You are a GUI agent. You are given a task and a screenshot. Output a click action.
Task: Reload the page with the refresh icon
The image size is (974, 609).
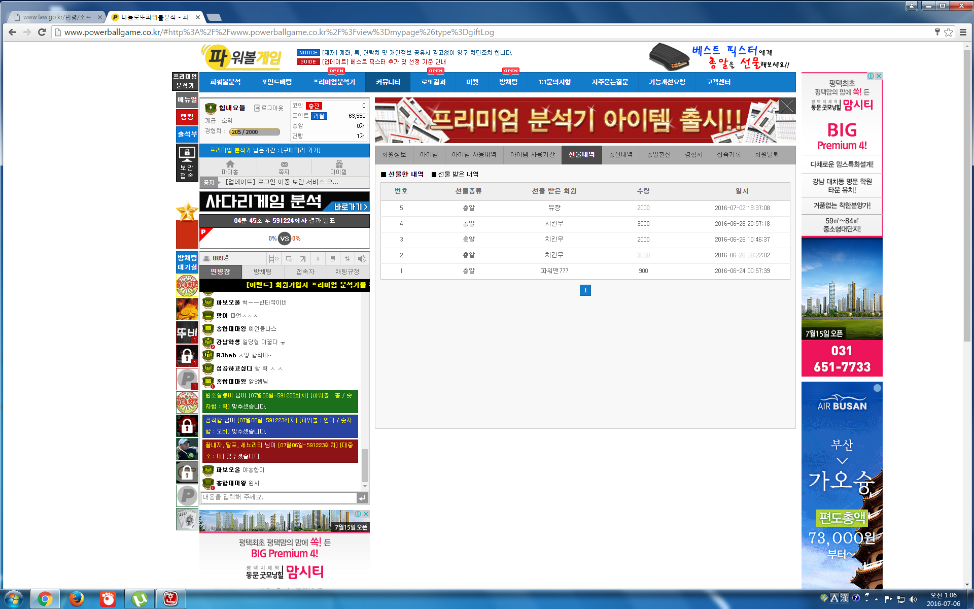click(x=42, y=32)
